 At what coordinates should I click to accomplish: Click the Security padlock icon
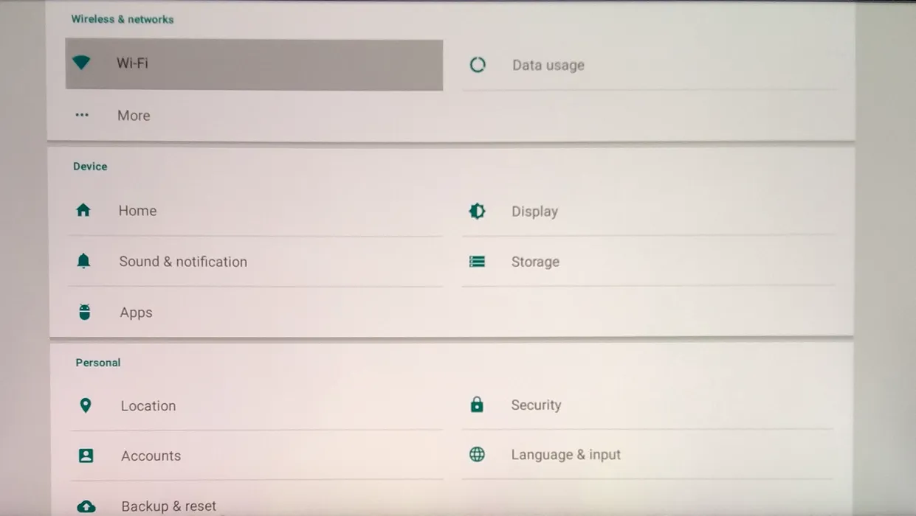477,405
